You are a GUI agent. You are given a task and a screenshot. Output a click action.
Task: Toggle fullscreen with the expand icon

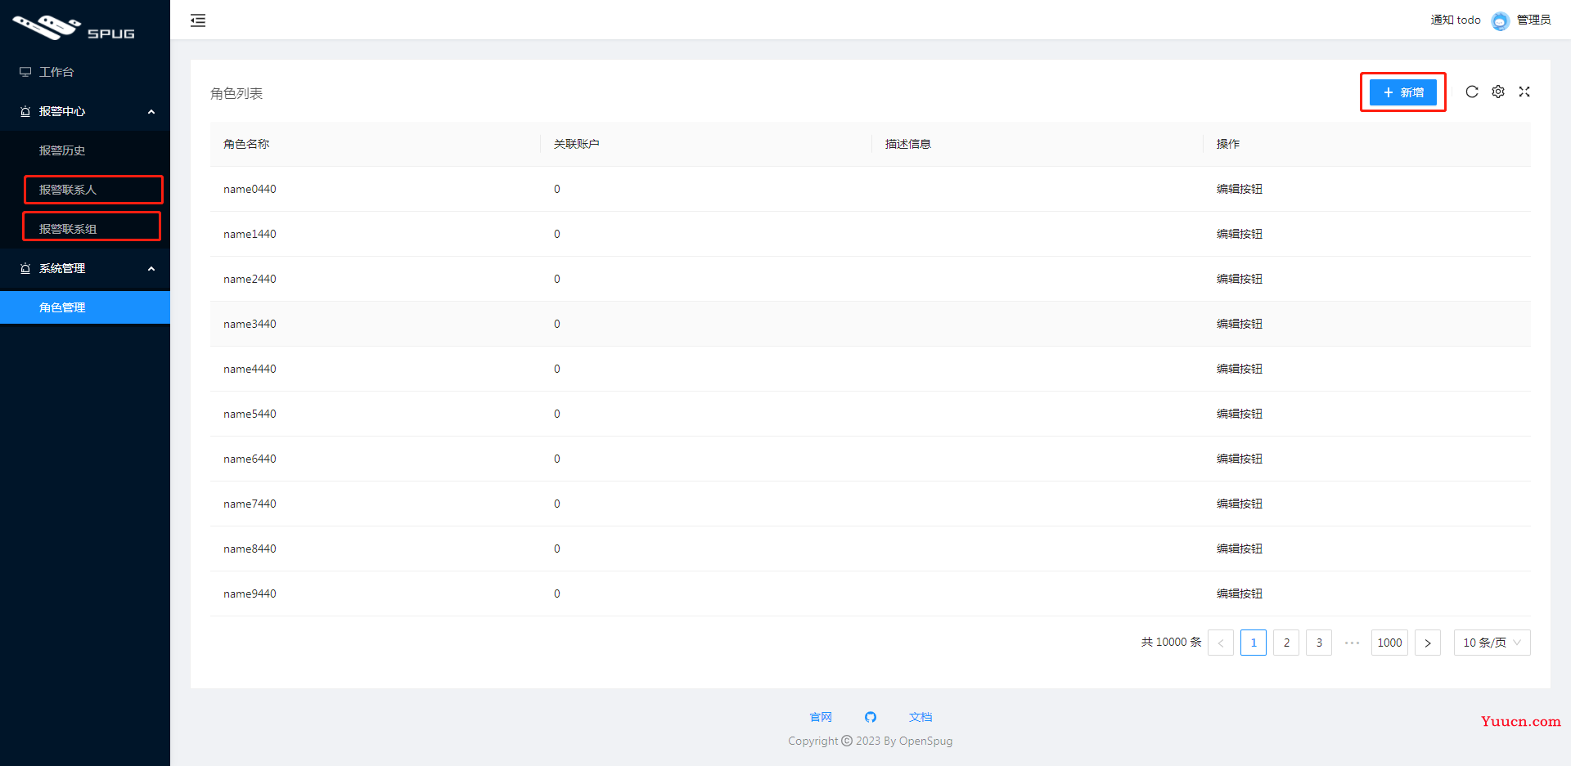click(x=1524, y=92)
